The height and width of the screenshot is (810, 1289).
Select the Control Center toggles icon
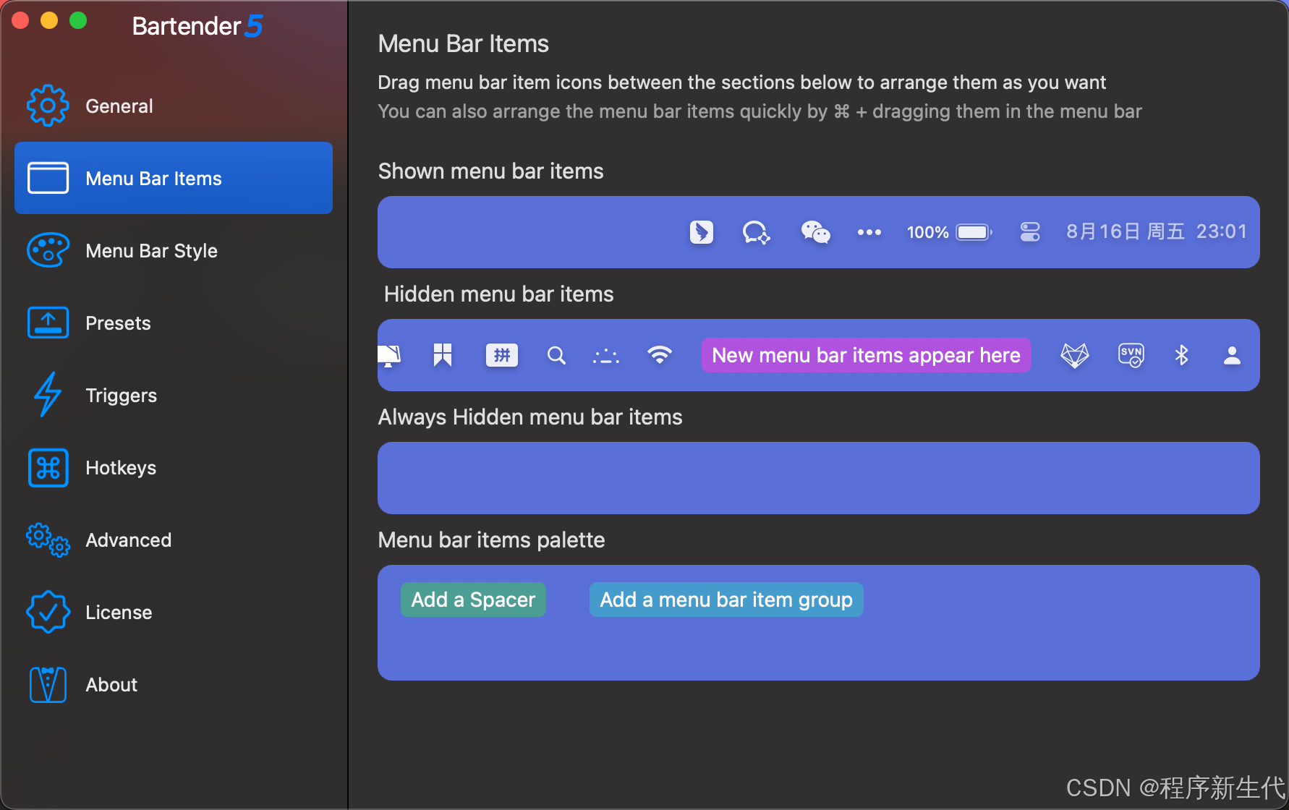click(1030, 232)
